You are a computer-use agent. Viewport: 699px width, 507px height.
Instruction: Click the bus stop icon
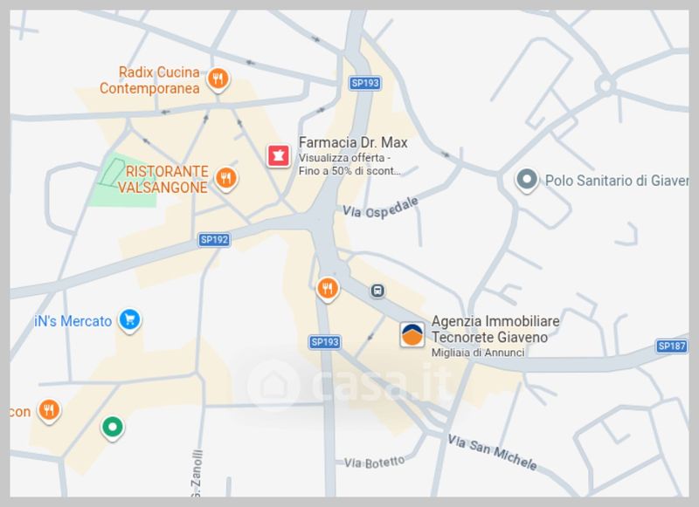click(x=377, y=291)
